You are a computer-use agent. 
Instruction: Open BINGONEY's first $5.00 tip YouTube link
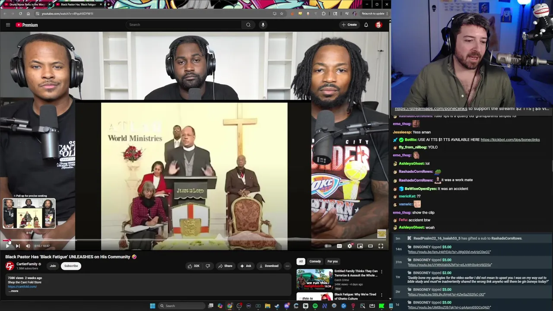[449, 252]
